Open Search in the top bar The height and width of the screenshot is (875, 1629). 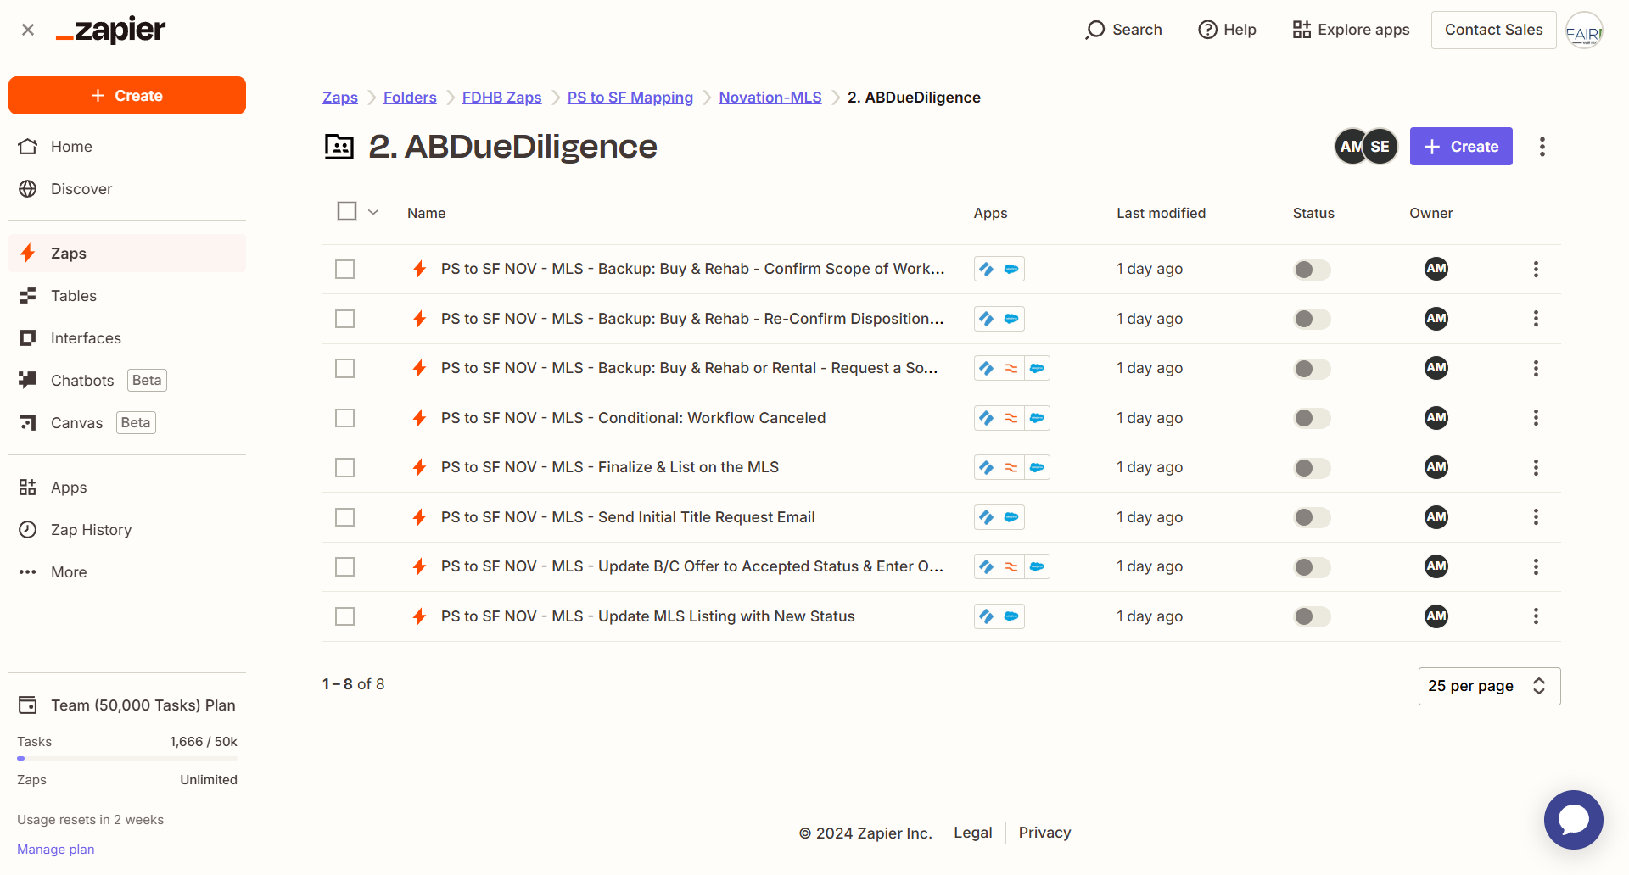point(1123,30)
